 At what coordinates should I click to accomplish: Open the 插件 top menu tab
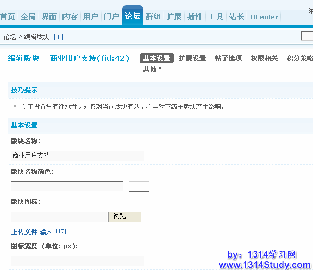click(195, 17)
